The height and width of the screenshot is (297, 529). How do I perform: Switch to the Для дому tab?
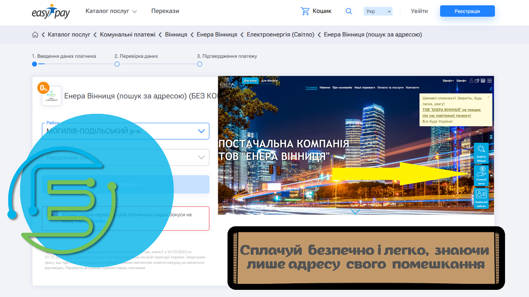click(x=250, y=80)
